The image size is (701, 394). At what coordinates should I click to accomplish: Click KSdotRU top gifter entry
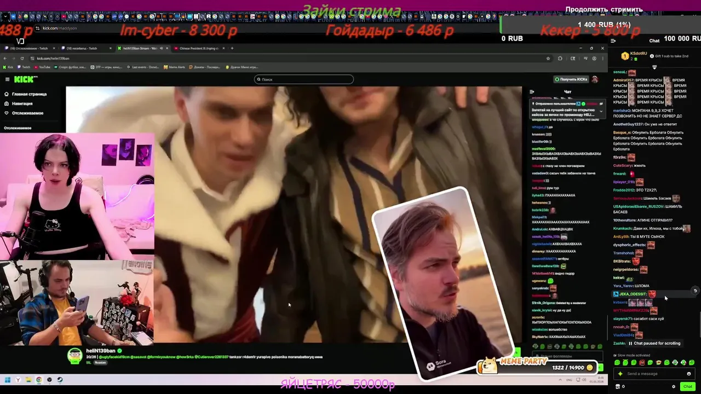click(x=634, y=56)
